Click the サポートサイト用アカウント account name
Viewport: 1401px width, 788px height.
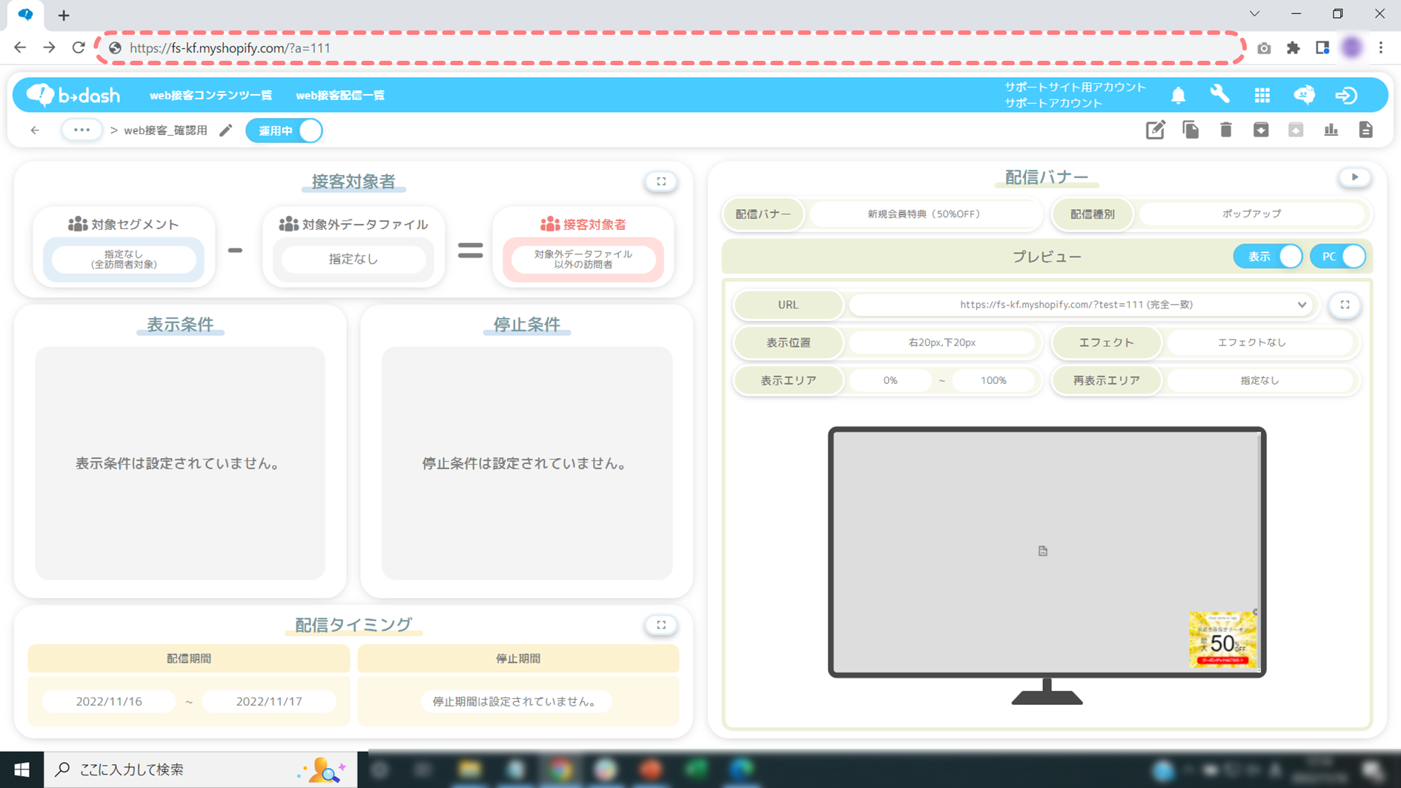(1075, 87)
